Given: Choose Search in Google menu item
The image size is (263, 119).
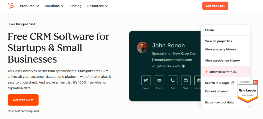Looking at the screenshot, I should pos(219,83).
